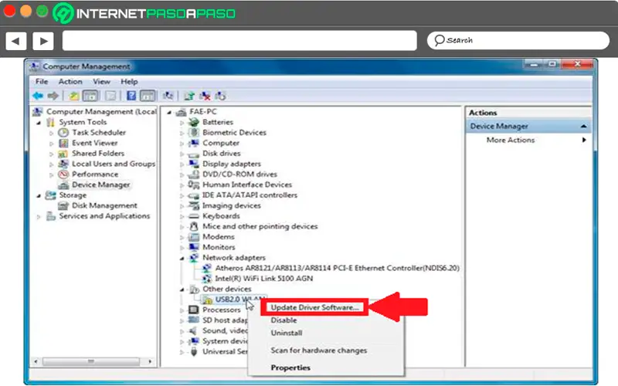Click the Display adapters icon
Viewport: 618px width, 386px height.
click(x=194, y=164)
